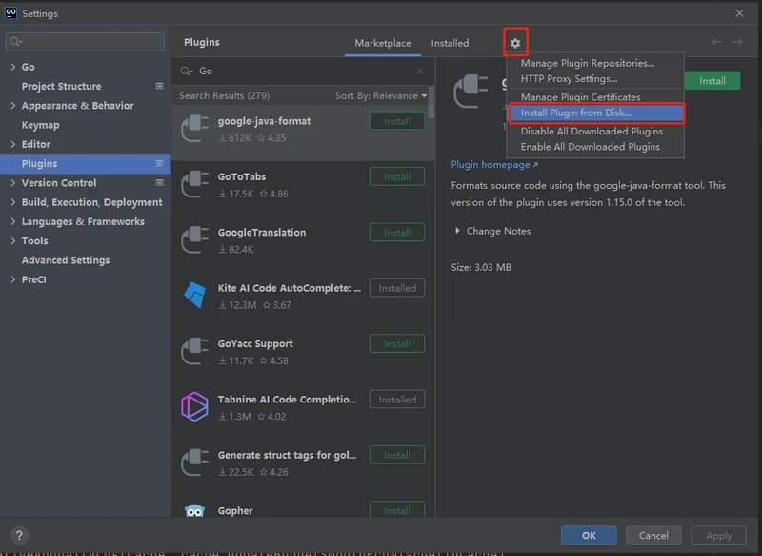This screenshot has height=556, width=762.
Task: Click the project-level icon beside Project Structure
Action: tap(159, 86)
